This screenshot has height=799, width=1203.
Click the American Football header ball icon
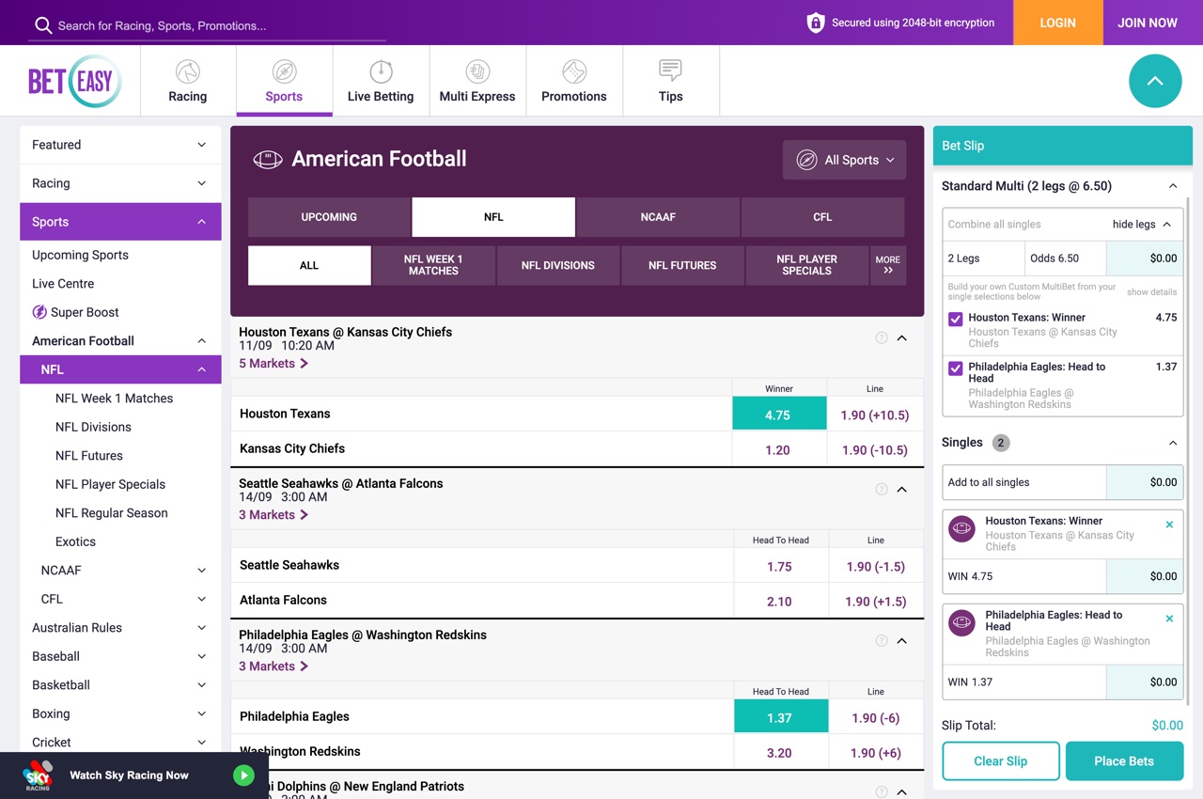(268, 160)
